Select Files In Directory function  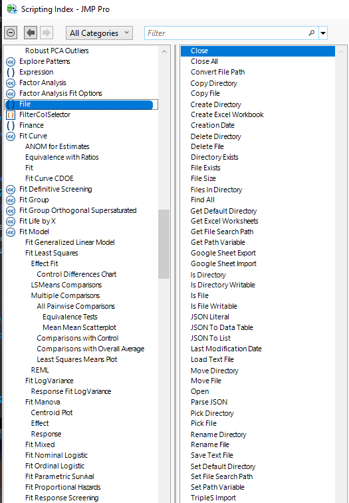pyautogui.click(x=216, y=190)
